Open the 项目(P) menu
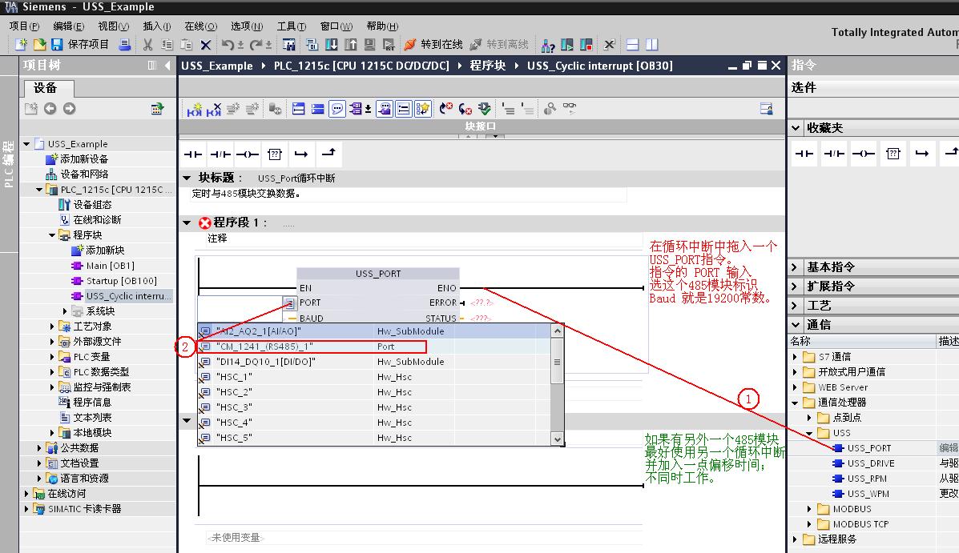The height and width of the screenshot is (553, 959). 25,26
